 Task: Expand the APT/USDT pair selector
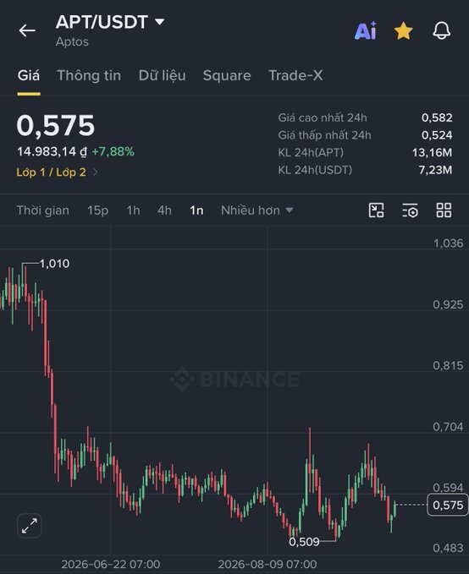[110, 22]
